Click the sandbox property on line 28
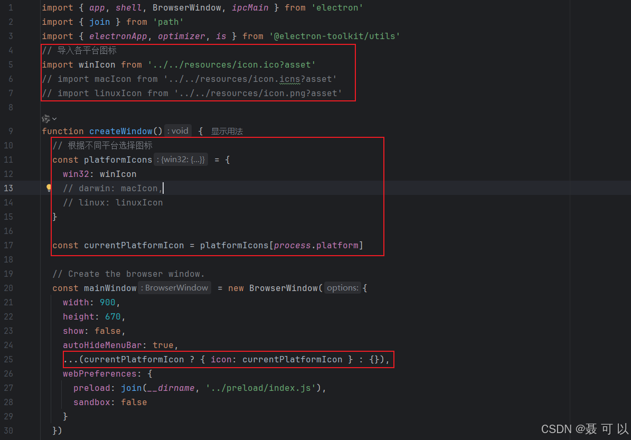This screenshot has width=631, height=440. (x=92, y=402)
